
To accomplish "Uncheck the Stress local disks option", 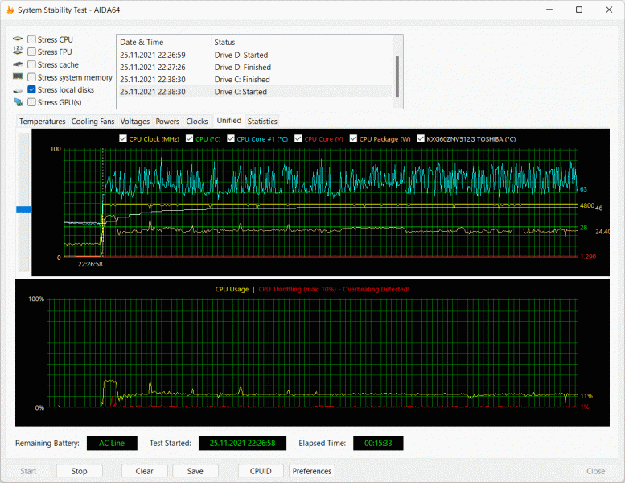I will 31,90.
